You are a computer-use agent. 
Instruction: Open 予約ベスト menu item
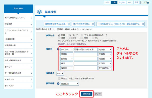[18, 86]
